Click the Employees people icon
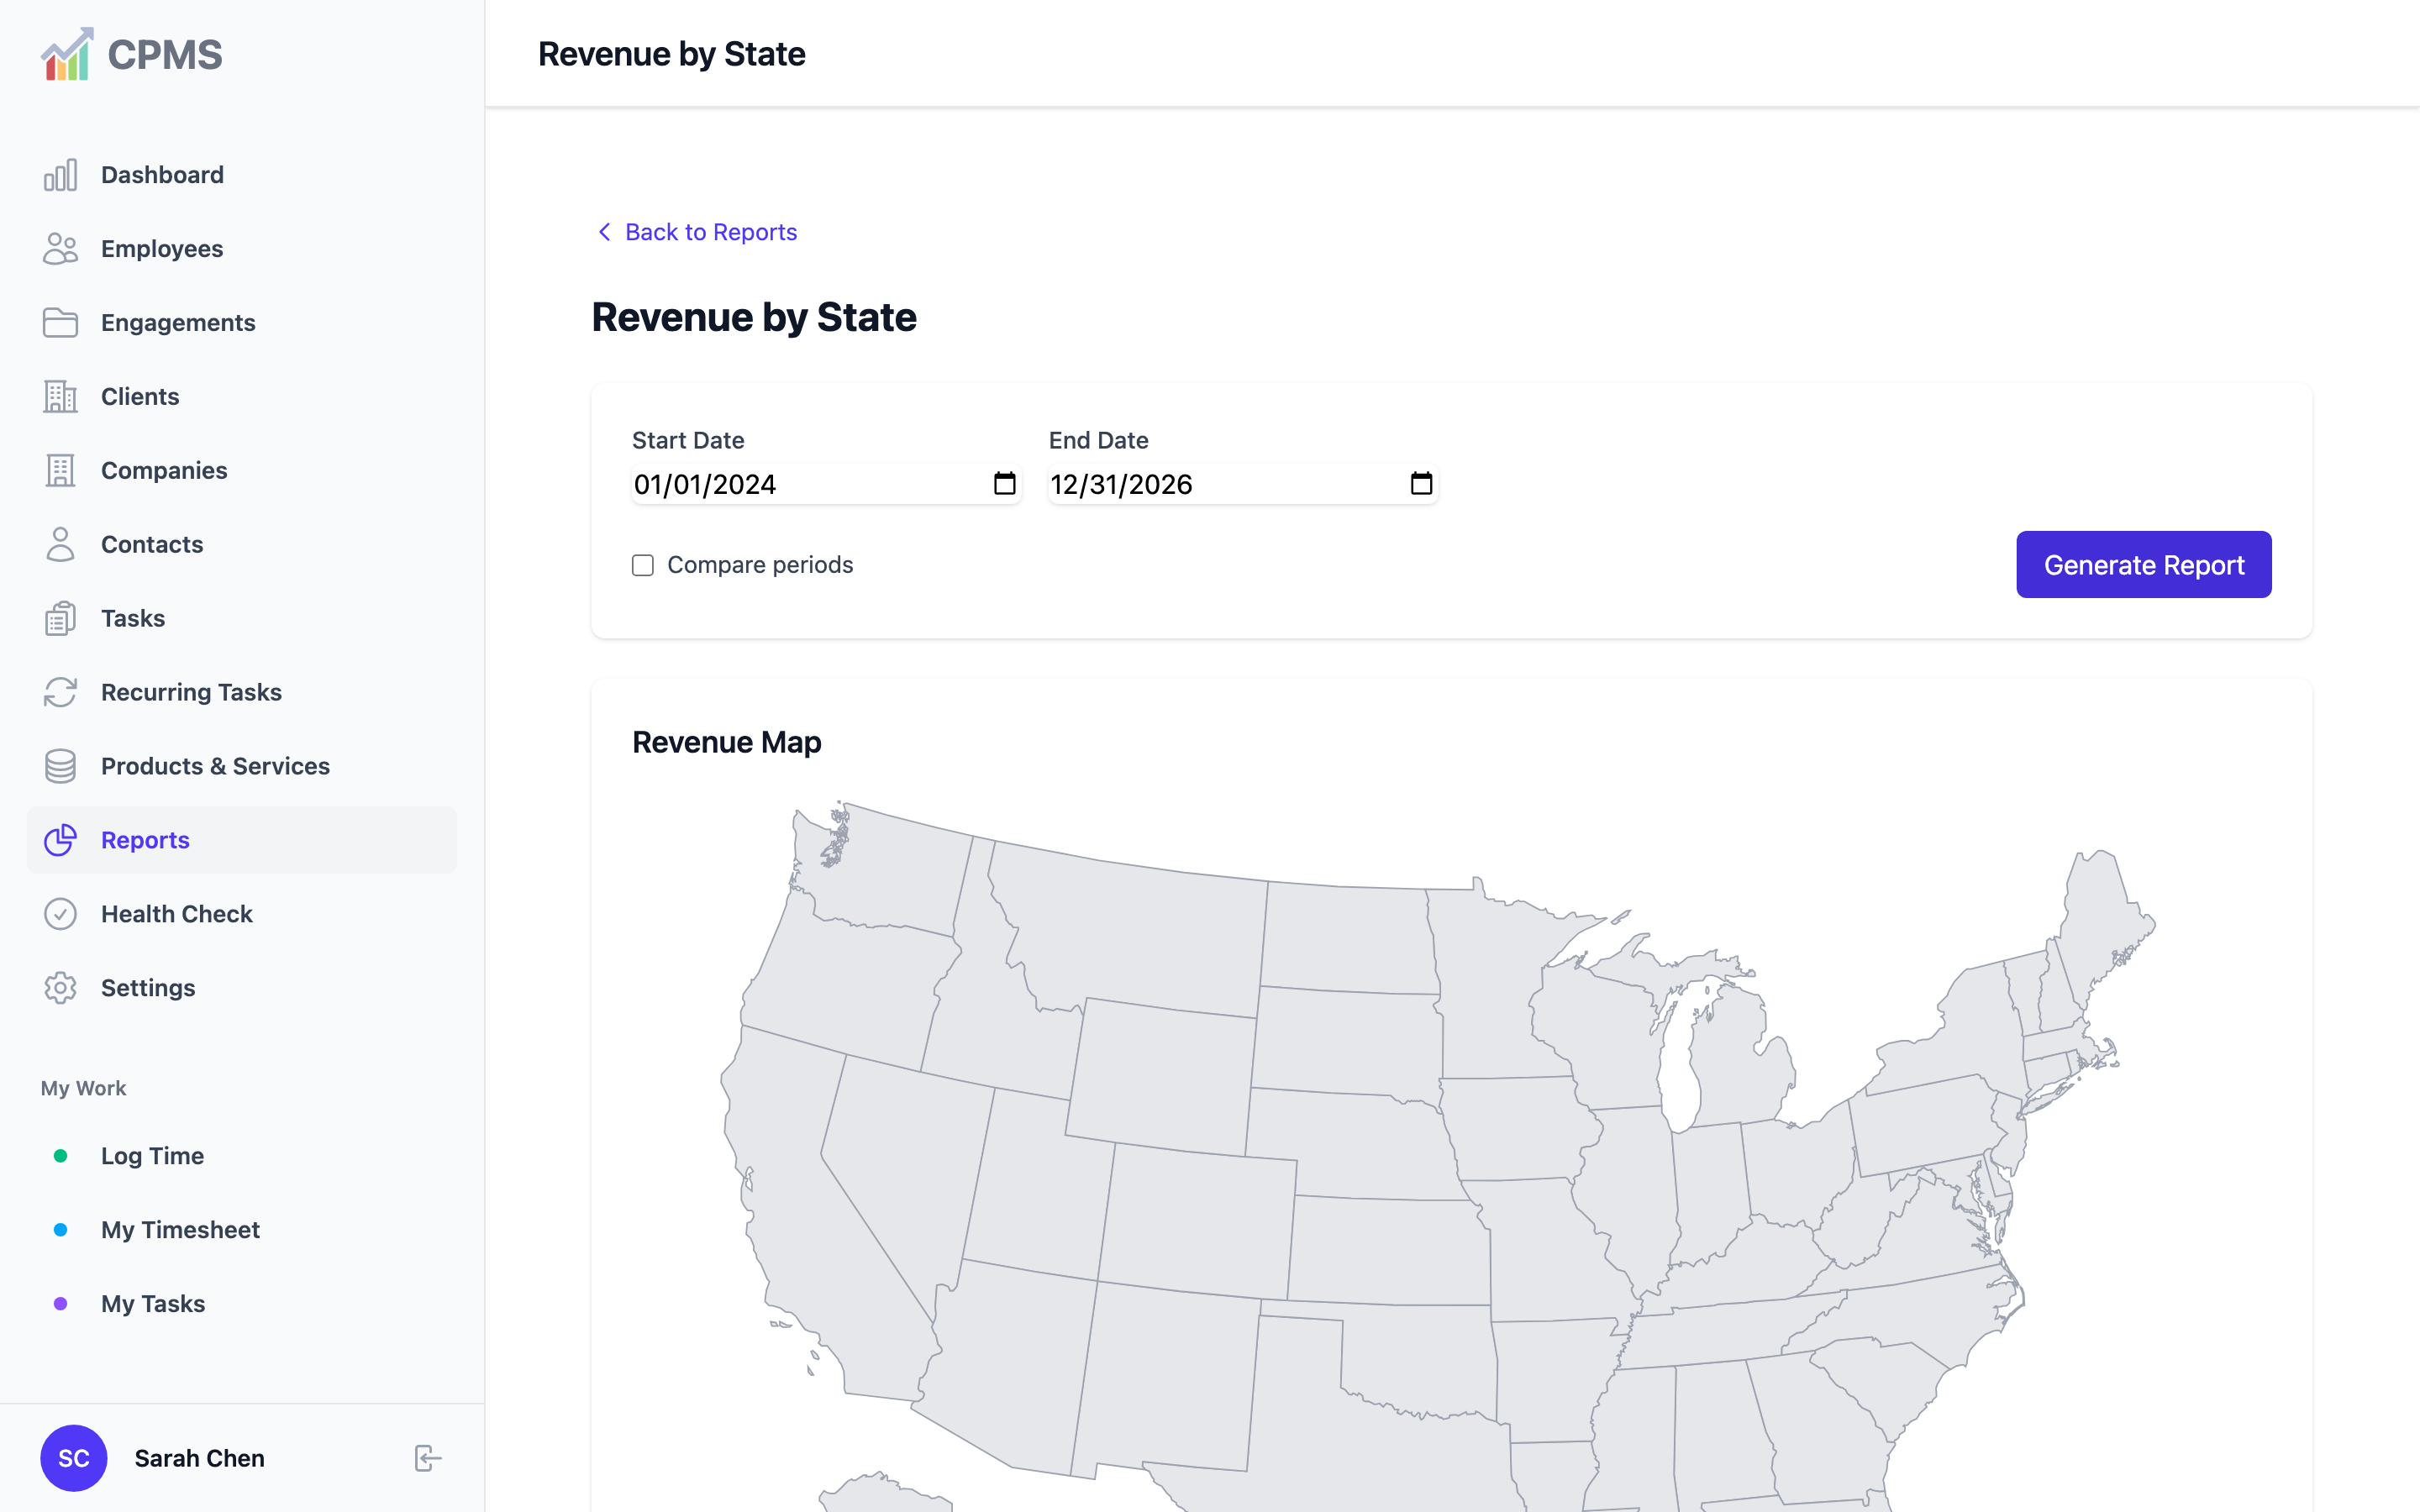2420x1512 pixels. [60, 249]
